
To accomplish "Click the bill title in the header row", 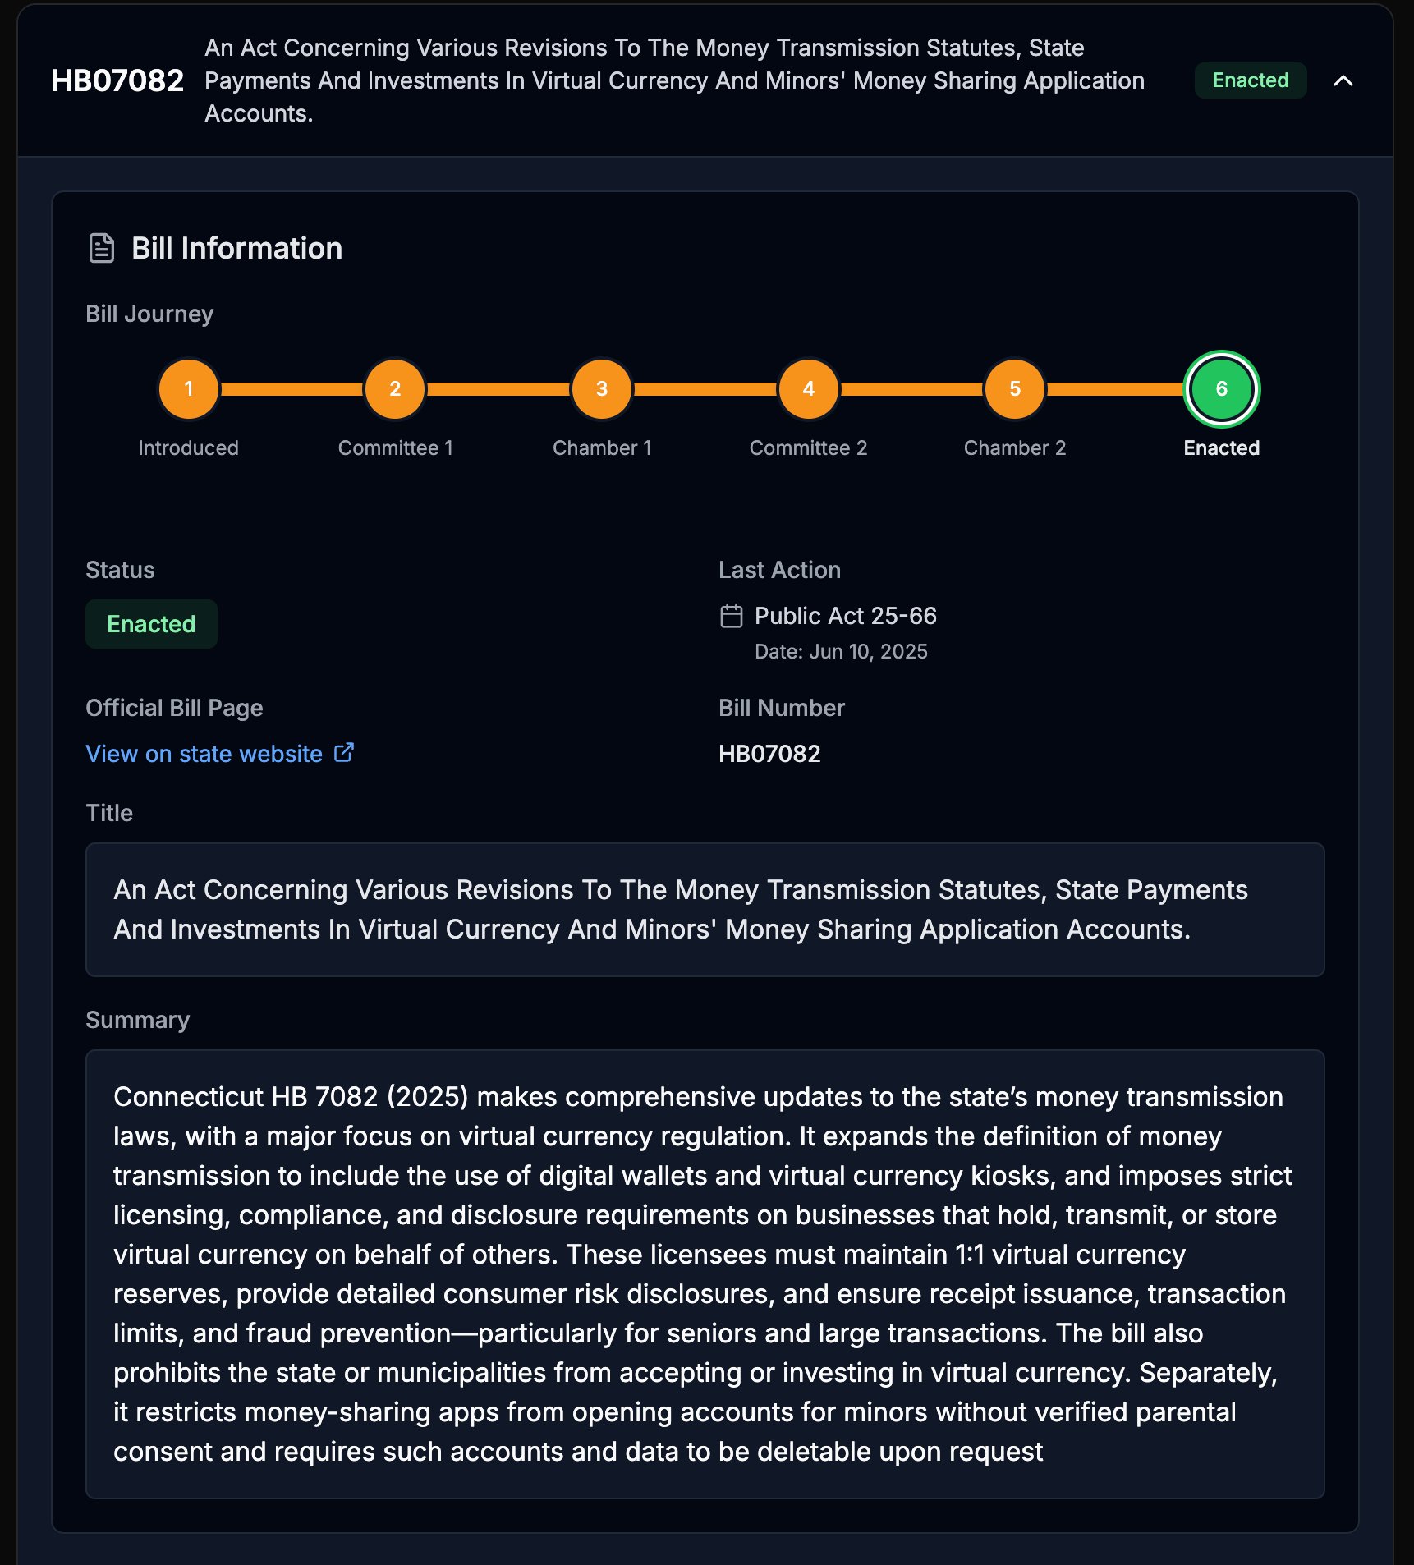I will 673,80.
